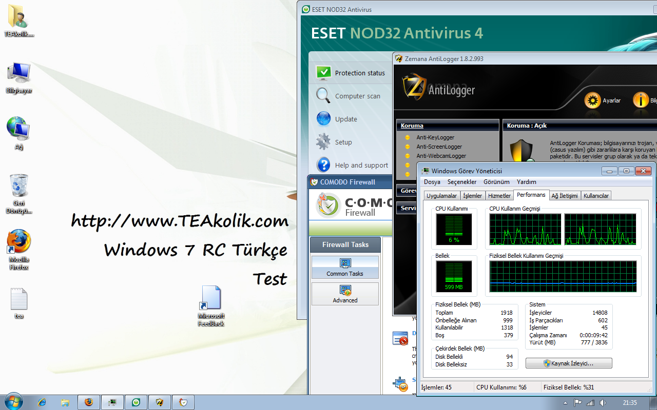Viewport: 657px width, 410px height.
Task: Click the first CPU Kullanım Geçmişi graph
Action: (x=525, y=229)
